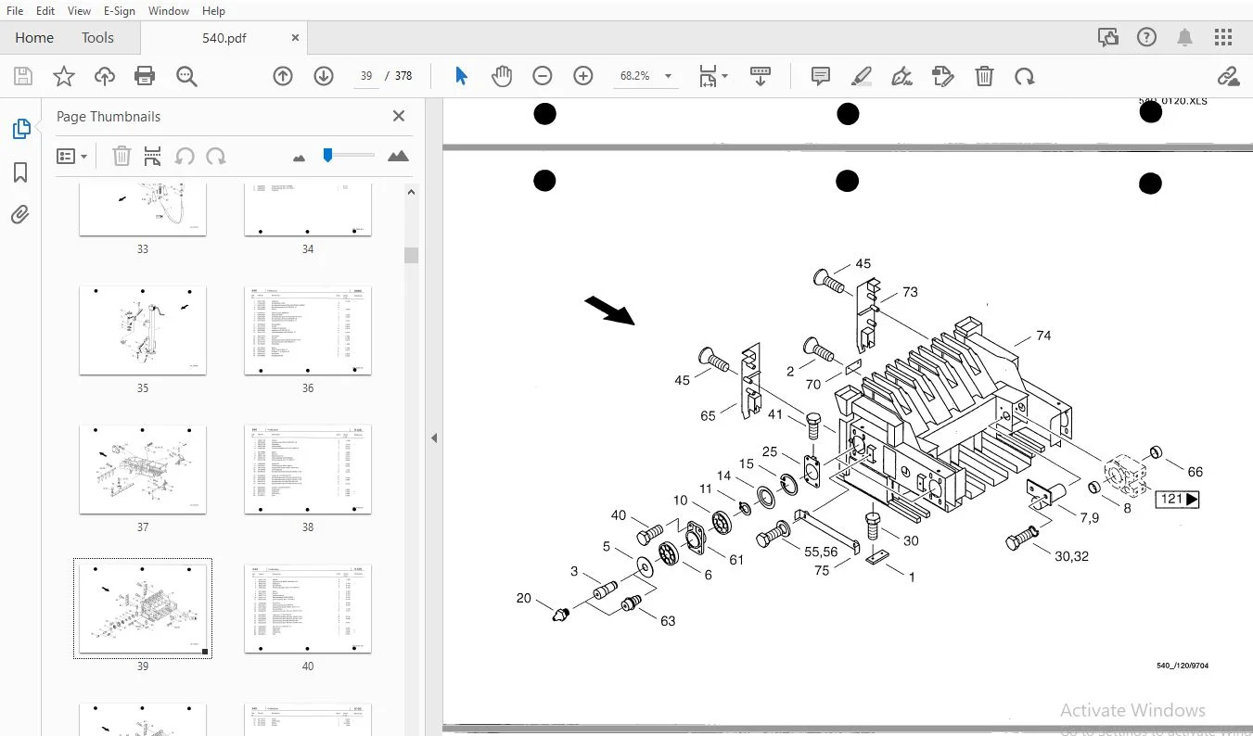Close the Page Thumbnails panel

(x=399, y=116)
